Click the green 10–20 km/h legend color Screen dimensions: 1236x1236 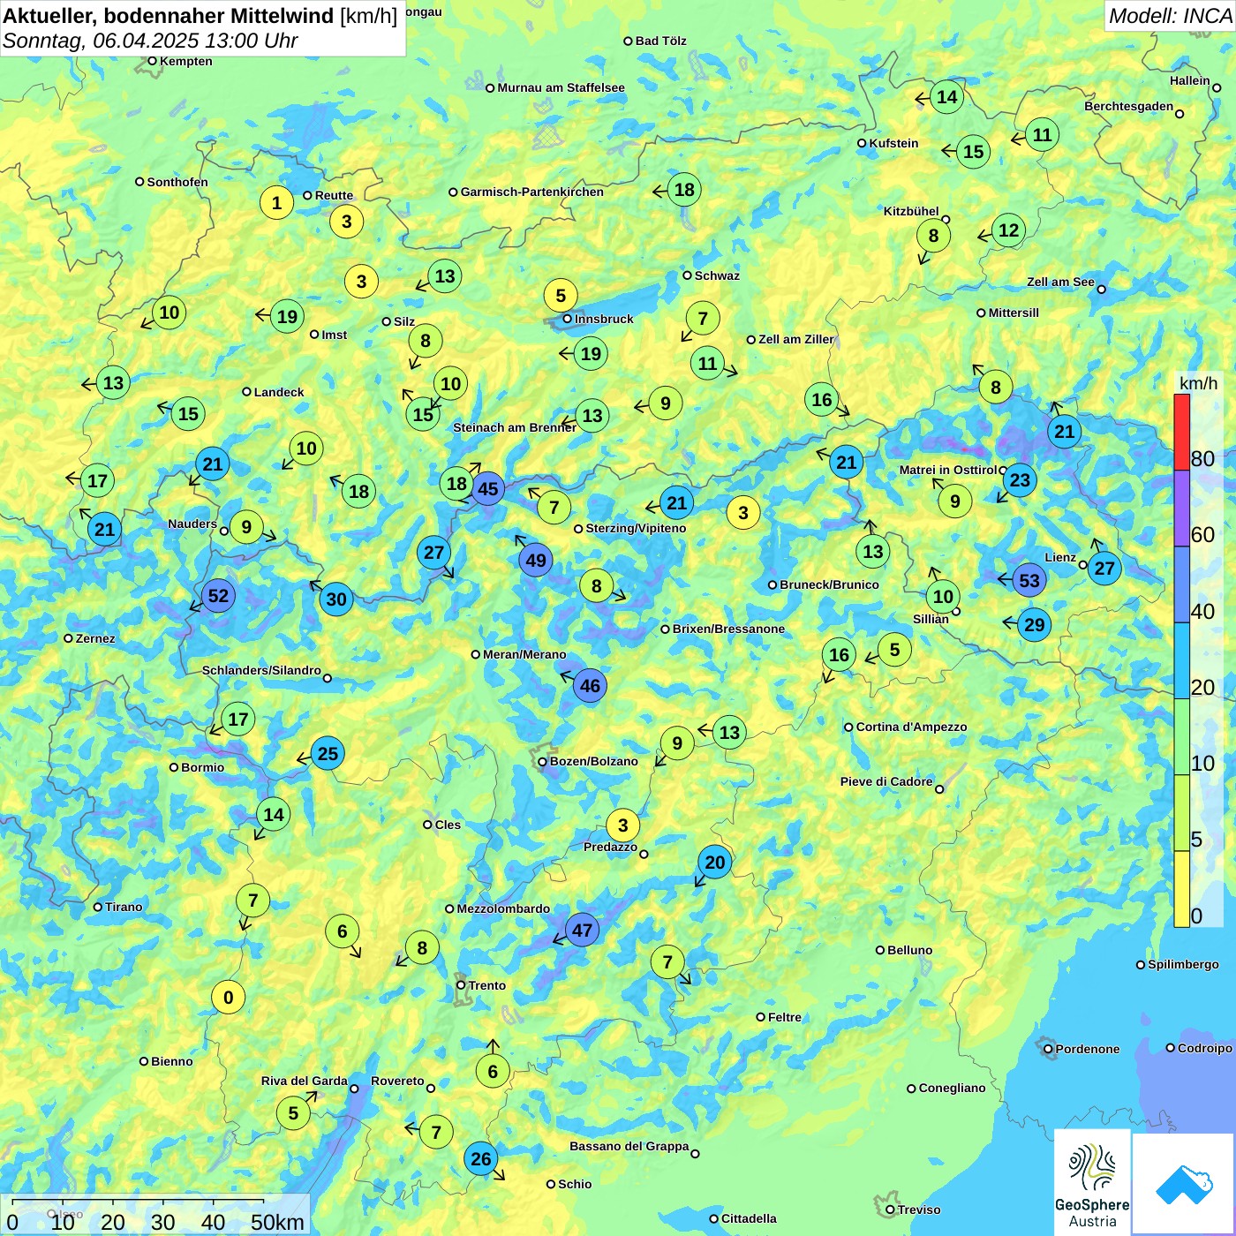[1181, 737]
